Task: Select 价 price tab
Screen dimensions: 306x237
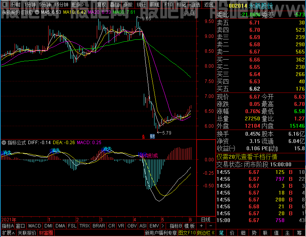Action: (232, 233)
